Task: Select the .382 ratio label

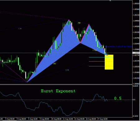Action: tap(54, 64)
